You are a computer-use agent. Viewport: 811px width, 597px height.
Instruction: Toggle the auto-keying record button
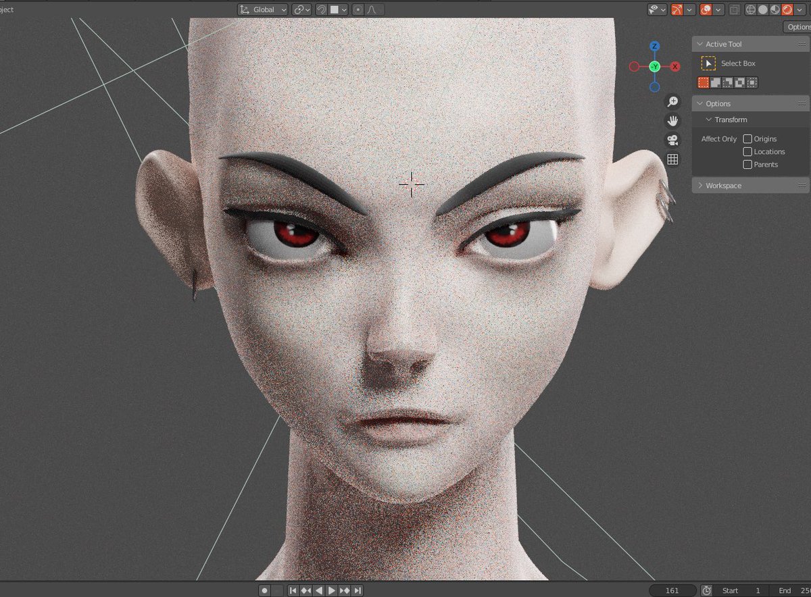coord(264,590)
